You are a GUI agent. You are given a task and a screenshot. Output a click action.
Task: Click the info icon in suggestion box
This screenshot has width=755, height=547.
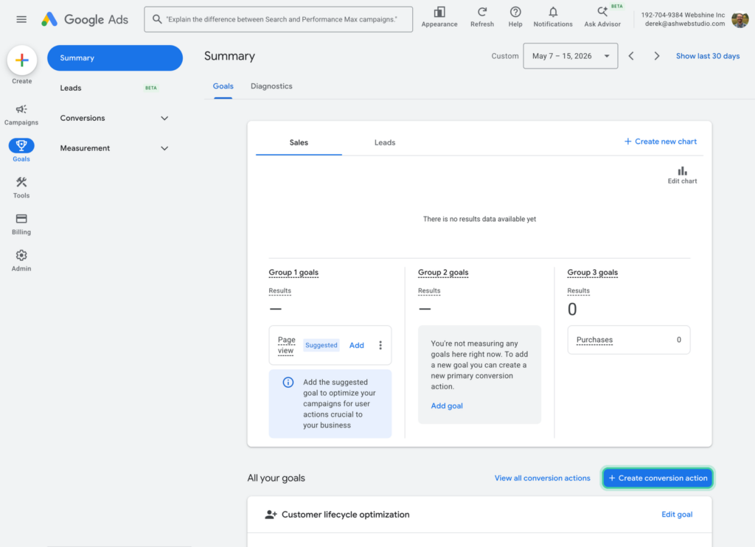pos(288,383)
